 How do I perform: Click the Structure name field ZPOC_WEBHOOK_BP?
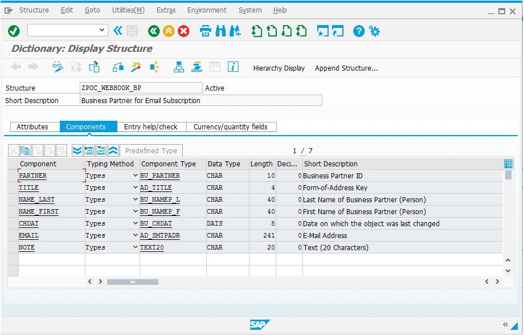(x=141, y=88)
